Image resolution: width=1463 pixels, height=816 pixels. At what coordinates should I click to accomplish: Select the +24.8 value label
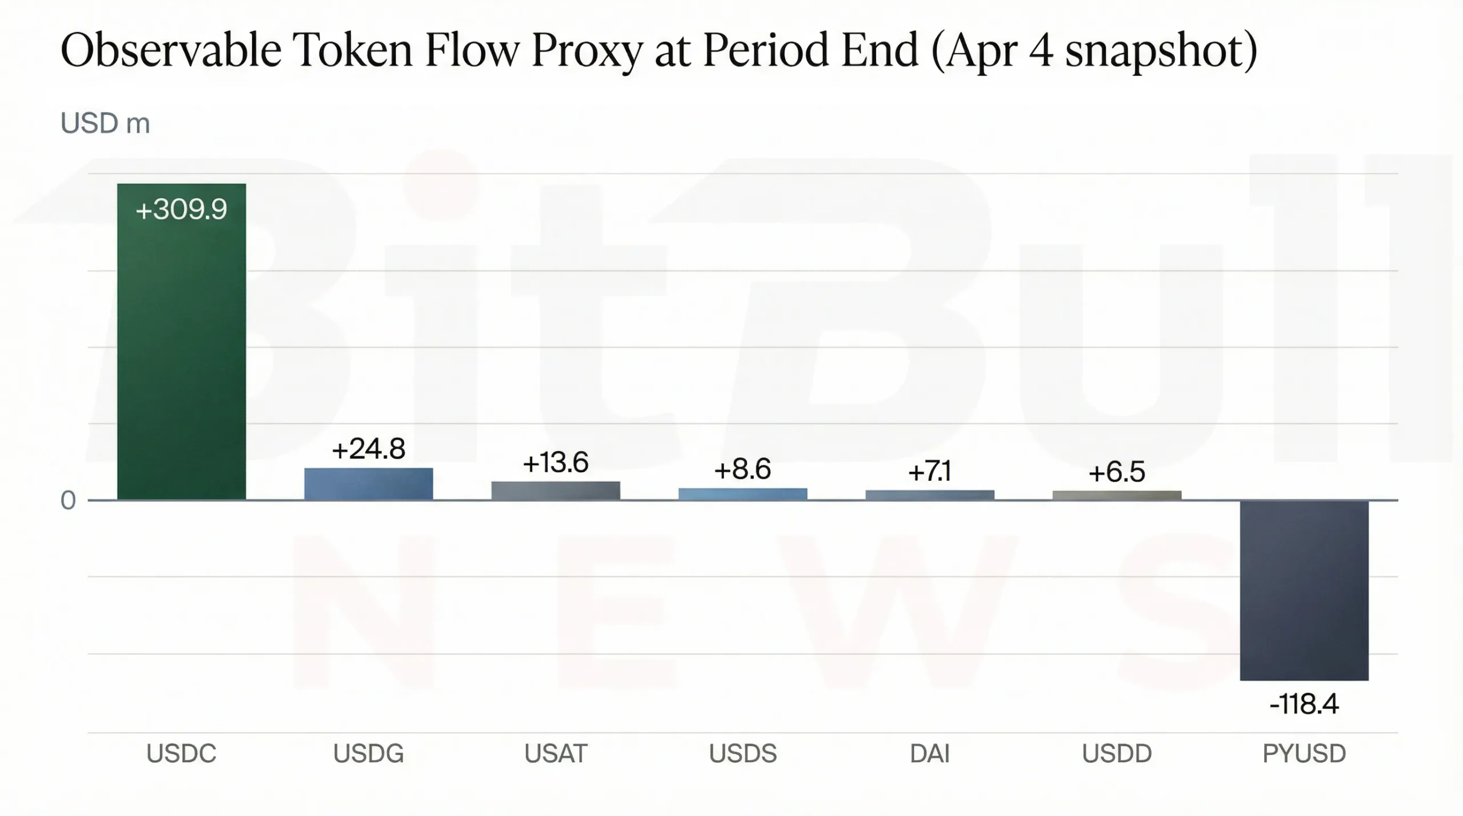[x=368, y=449]
